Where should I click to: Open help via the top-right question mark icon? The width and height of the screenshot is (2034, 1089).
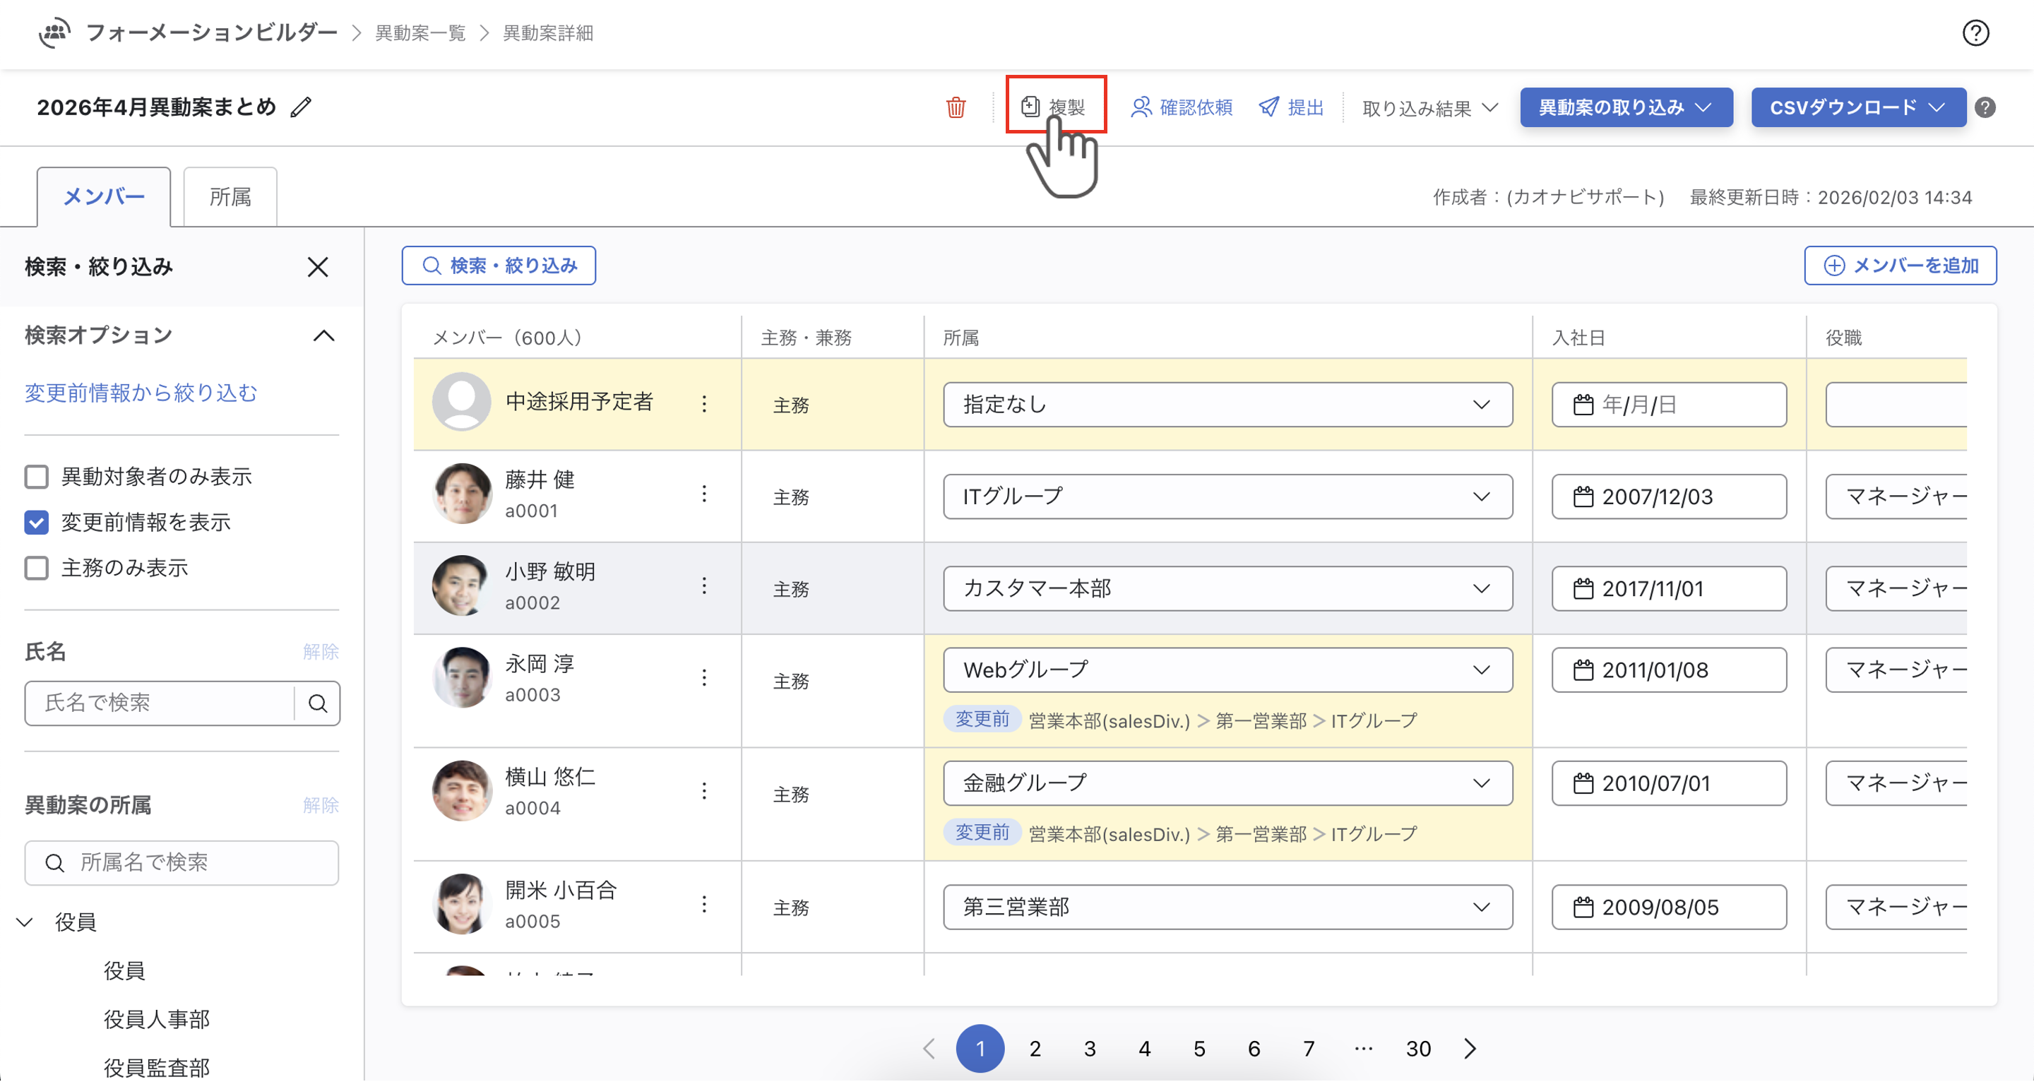tap(1975, 33)
